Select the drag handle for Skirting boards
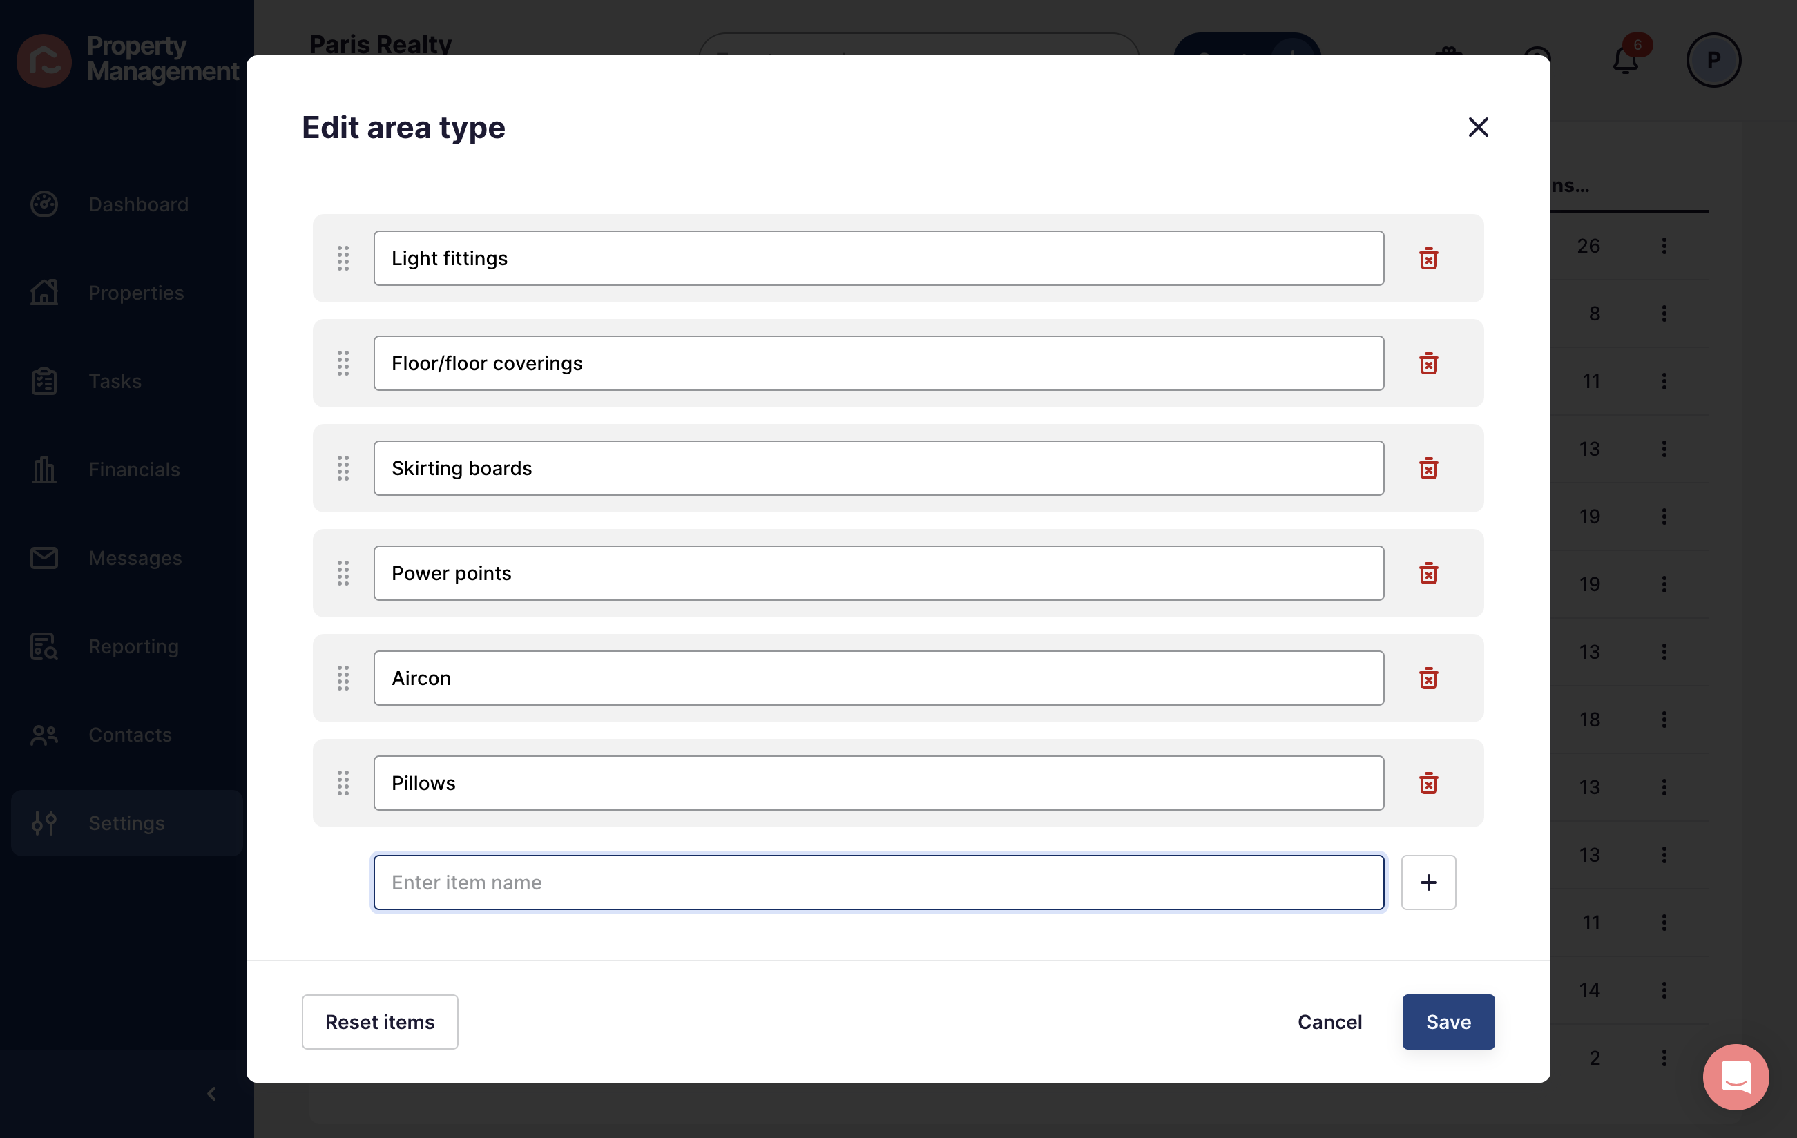1797x1138 pixels. pyautogui.click(x=343, y=469)
